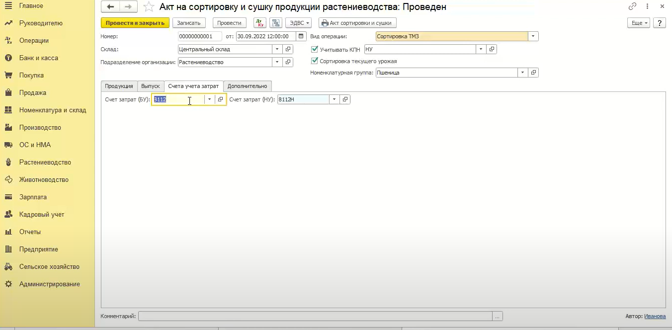
Task: Toggle Учитывать КПН checkbox
Action: click(314, 49)
